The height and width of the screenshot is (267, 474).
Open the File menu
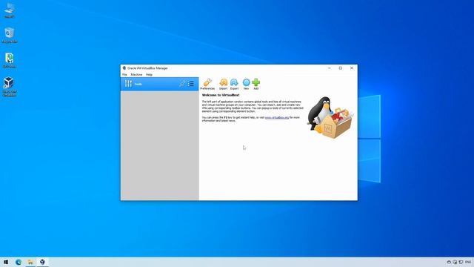click(x=124, y=74)
